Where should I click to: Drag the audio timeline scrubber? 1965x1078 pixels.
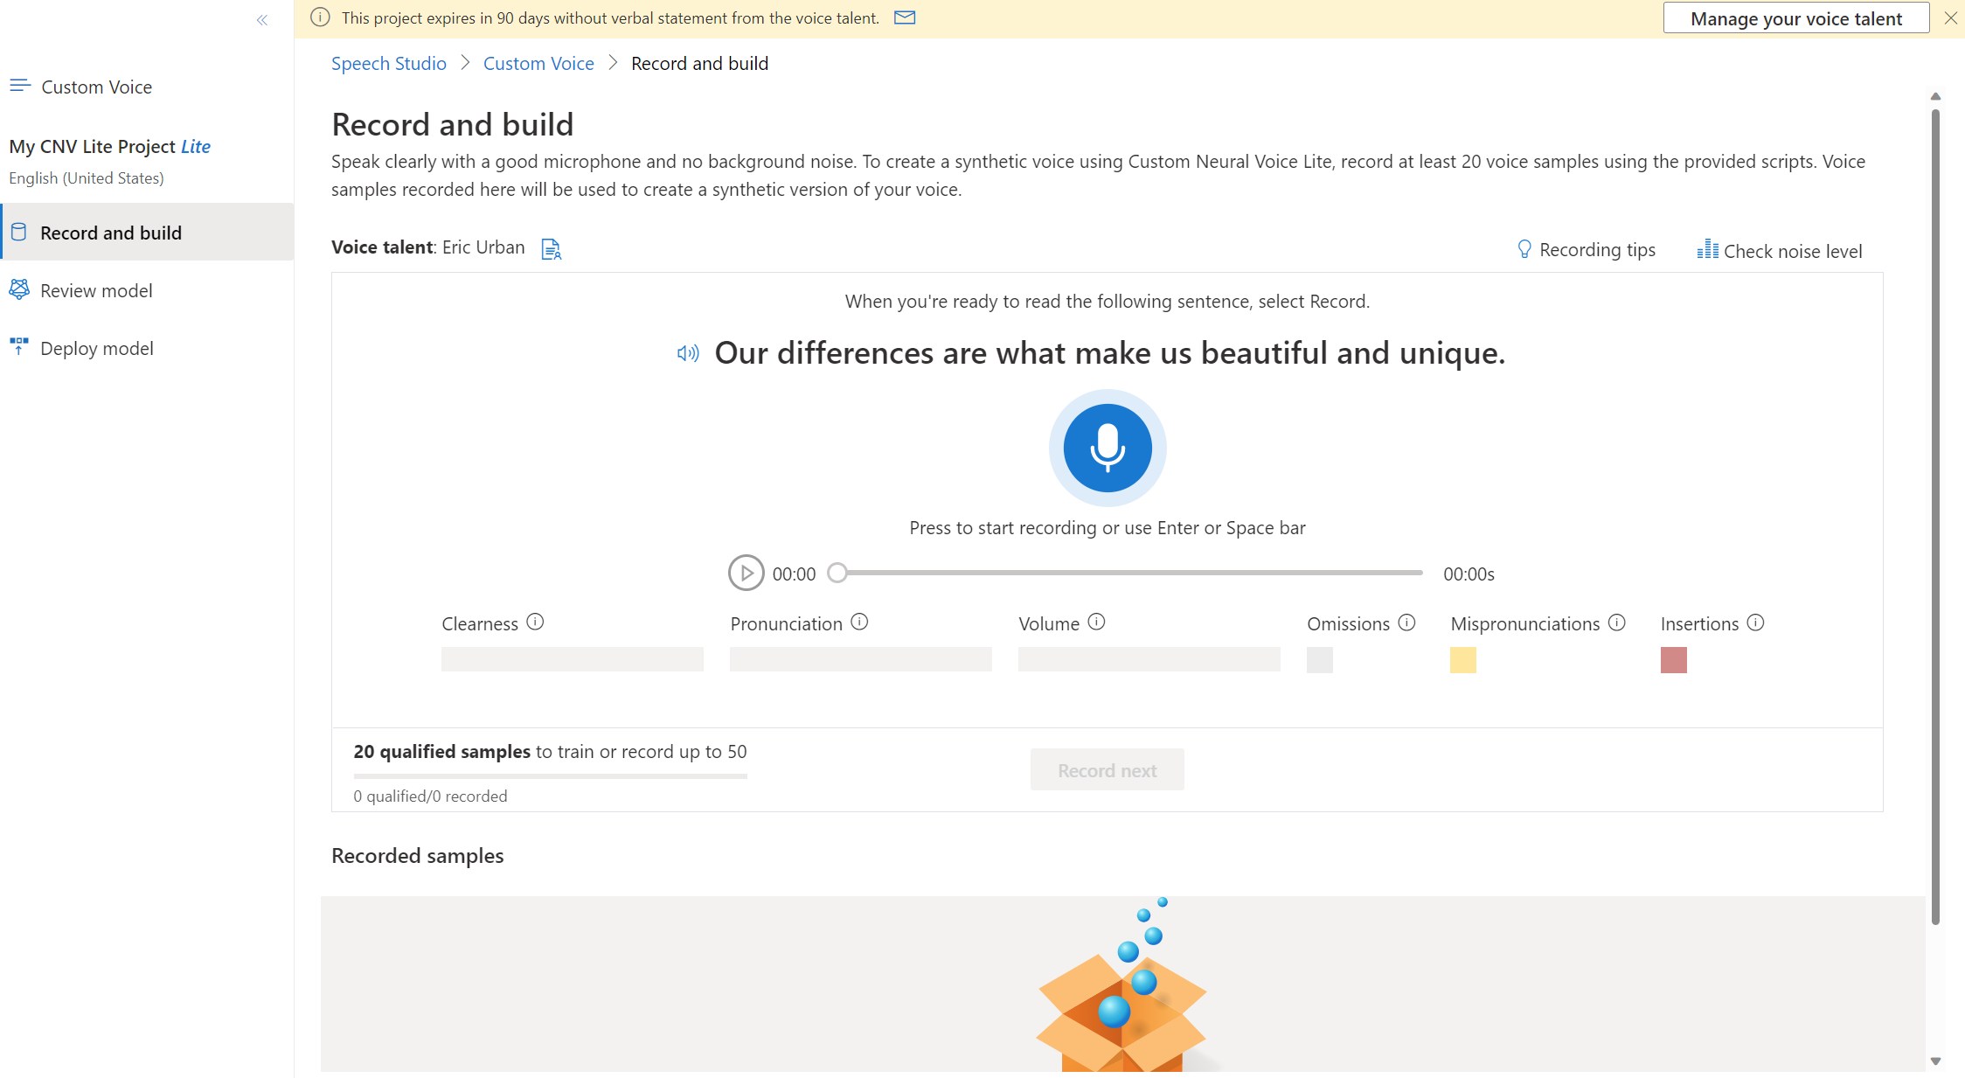pos(837,572)
